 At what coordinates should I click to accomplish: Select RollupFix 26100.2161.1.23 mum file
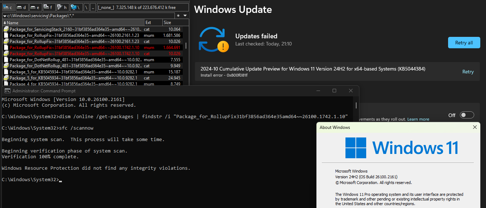[x=92, y=35]
